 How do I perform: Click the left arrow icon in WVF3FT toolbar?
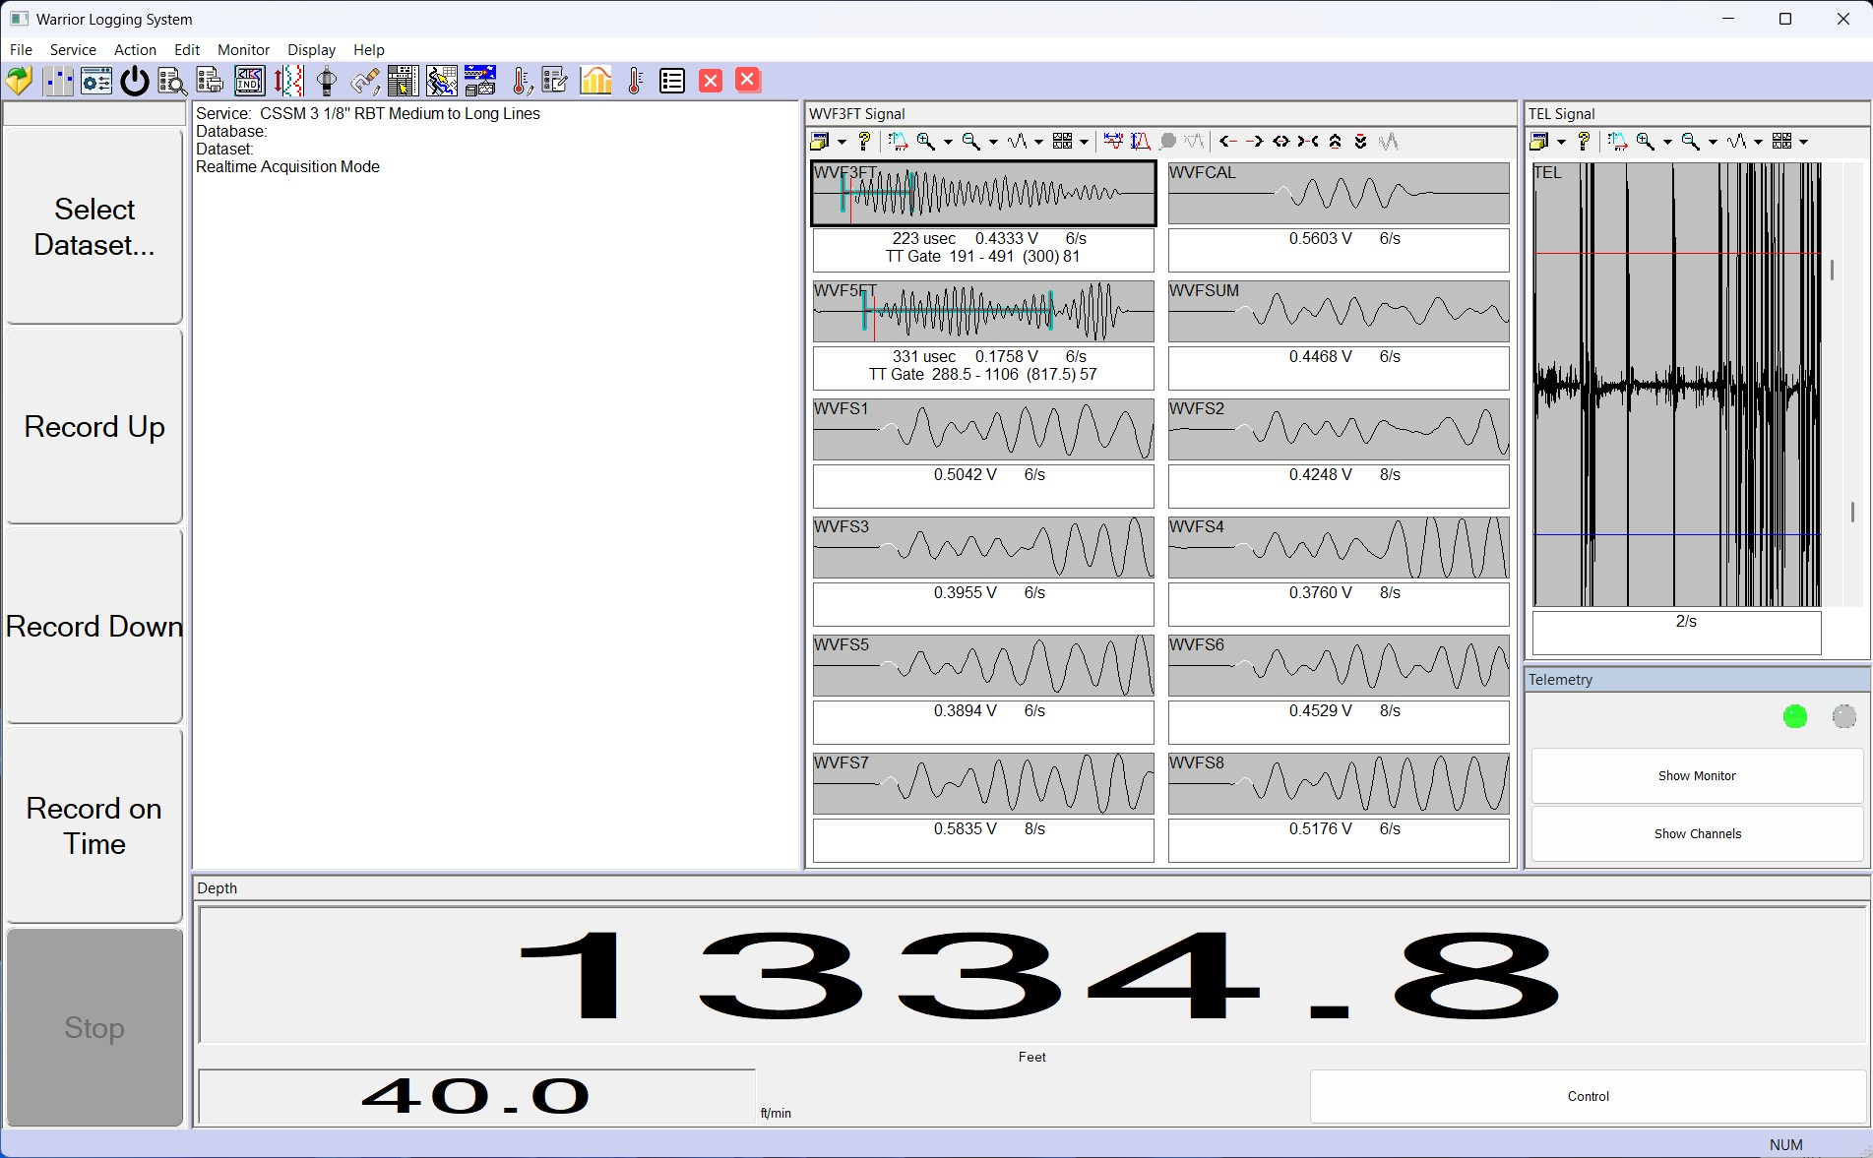point(1227,142)
